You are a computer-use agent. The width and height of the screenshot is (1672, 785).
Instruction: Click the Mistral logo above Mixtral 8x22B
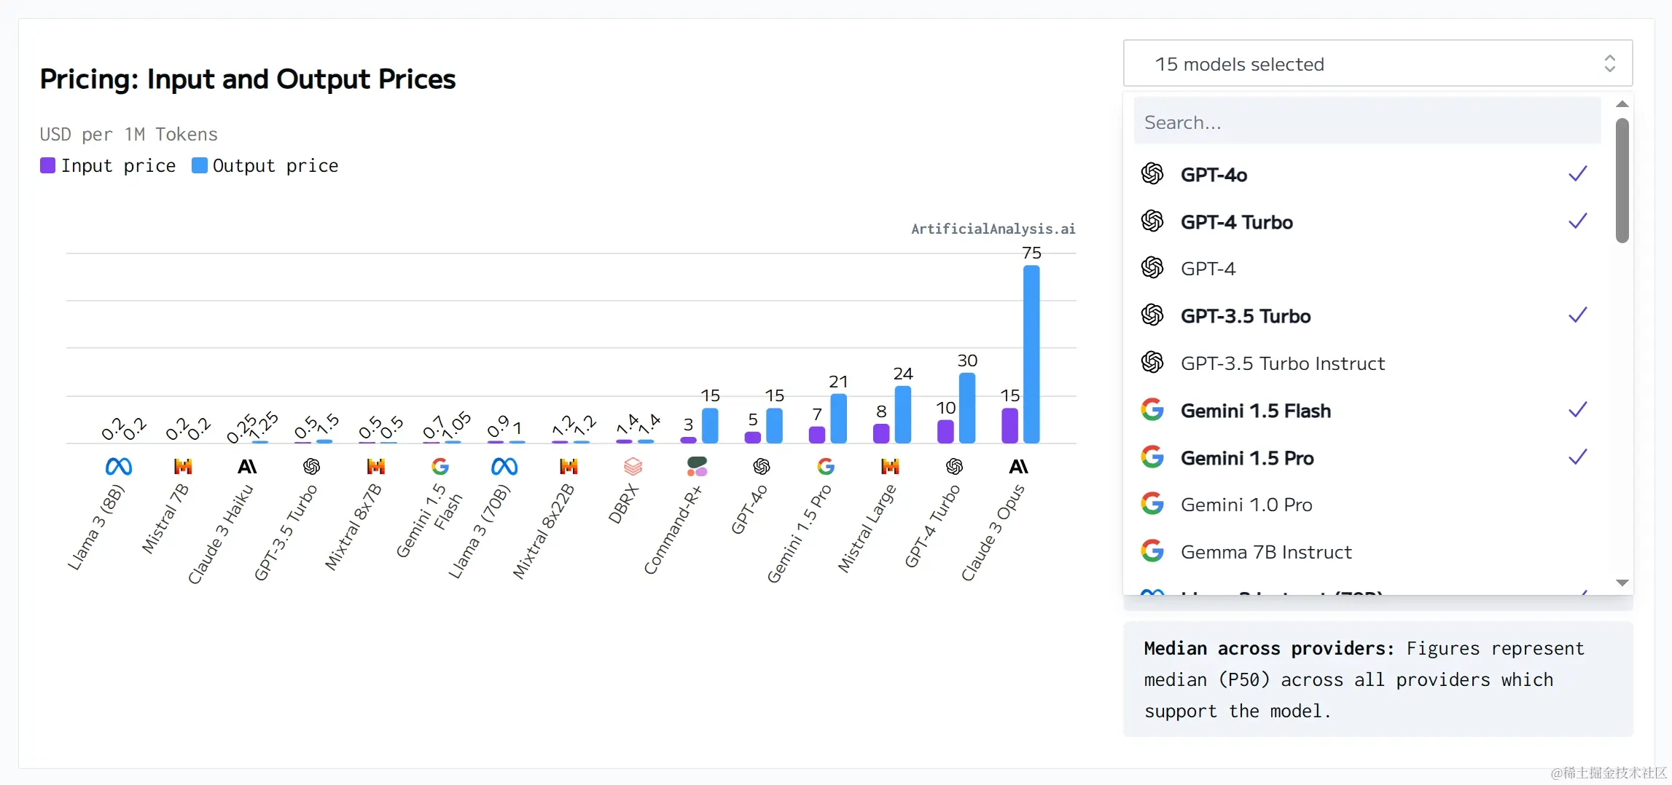click(x=569, y=466)
